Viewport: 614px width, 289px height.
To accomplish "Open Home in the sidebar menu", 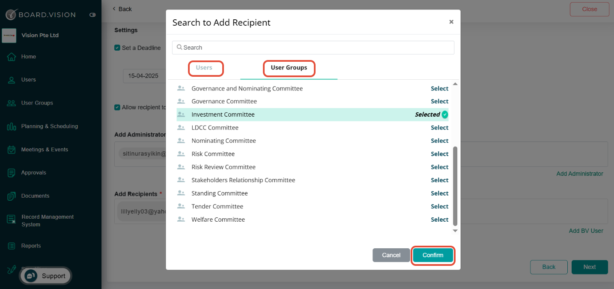I will point(29,57).
